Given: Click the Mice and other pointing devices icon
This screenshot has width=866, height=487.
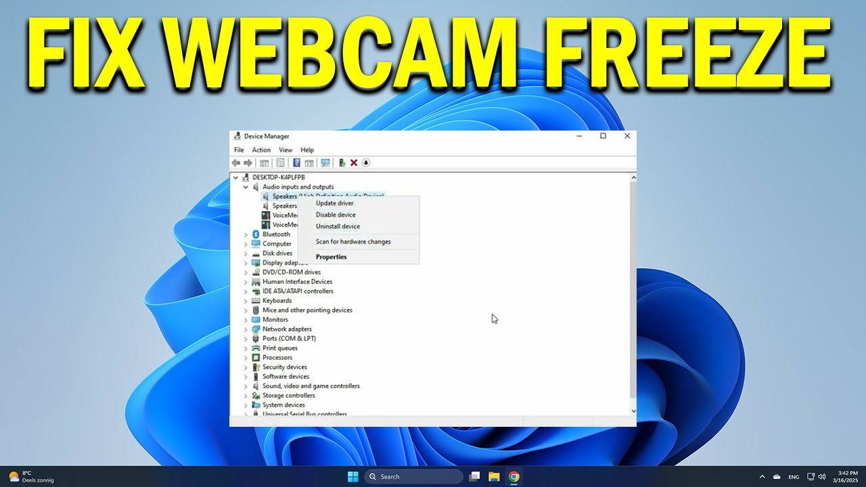Looking at the screenshot, I should point(256,310).
